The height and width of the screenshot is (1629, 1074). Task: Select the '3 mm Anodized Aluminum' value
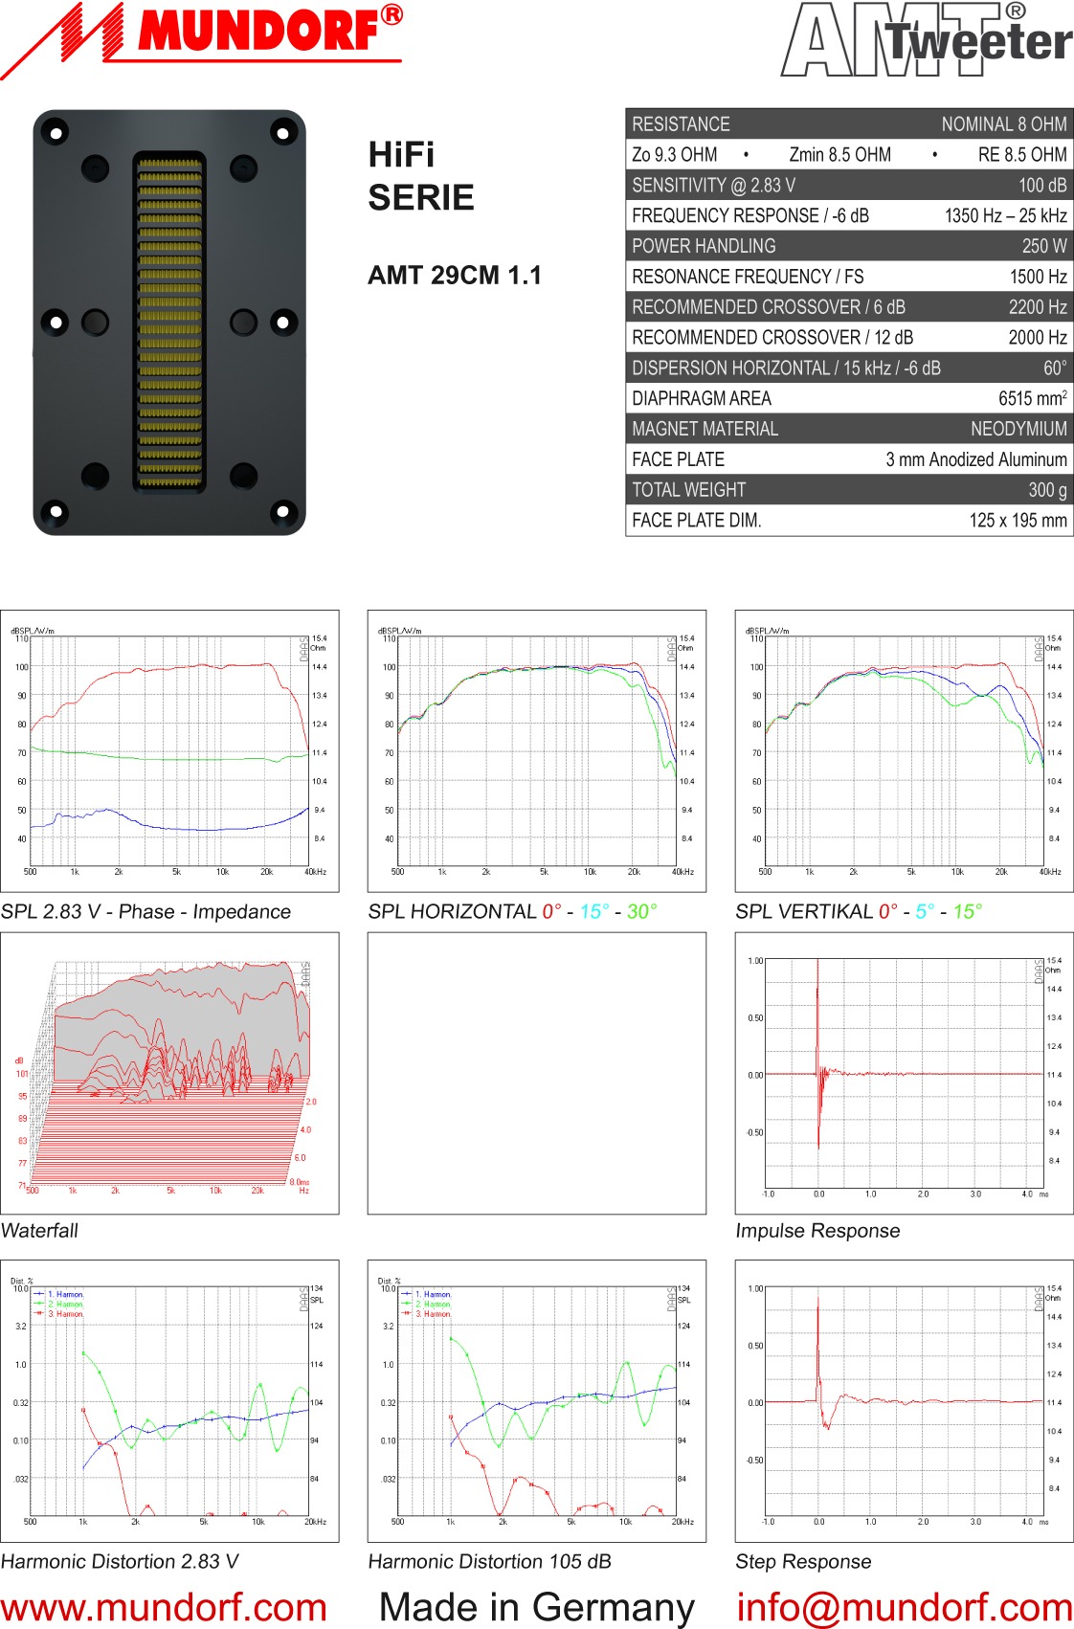(976, 459)
